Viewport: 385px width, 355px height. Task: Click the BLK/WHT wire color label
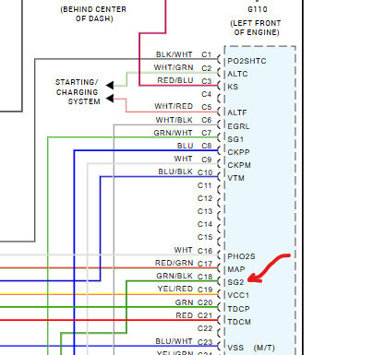click(x=174, y=54)
